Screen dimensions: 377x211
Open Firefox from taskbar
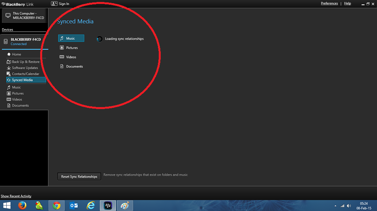22,206
